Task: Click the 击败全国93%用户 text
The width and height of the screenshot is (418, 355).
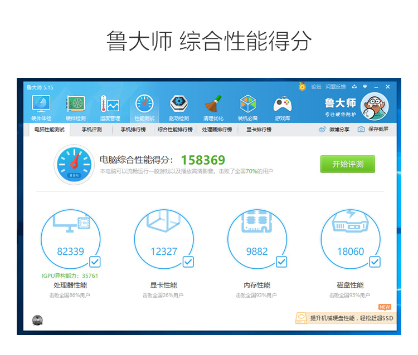Action: [256, 295]
